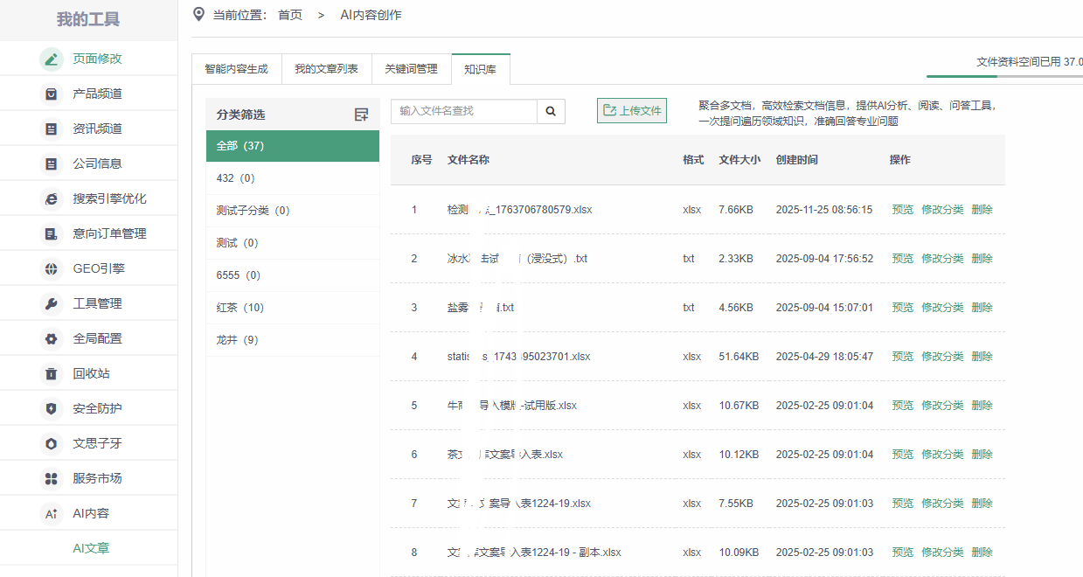The width and height of the screenshot is (1083, 577).
Task: Delete the file in row 3
Action: pyautogui.click(x=982, y=308)
